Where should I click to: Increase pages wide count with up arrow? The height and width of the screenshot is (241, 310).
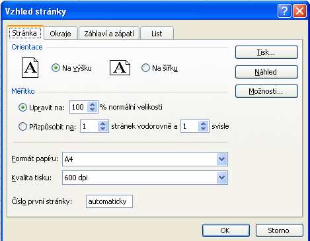pos(102,123)
